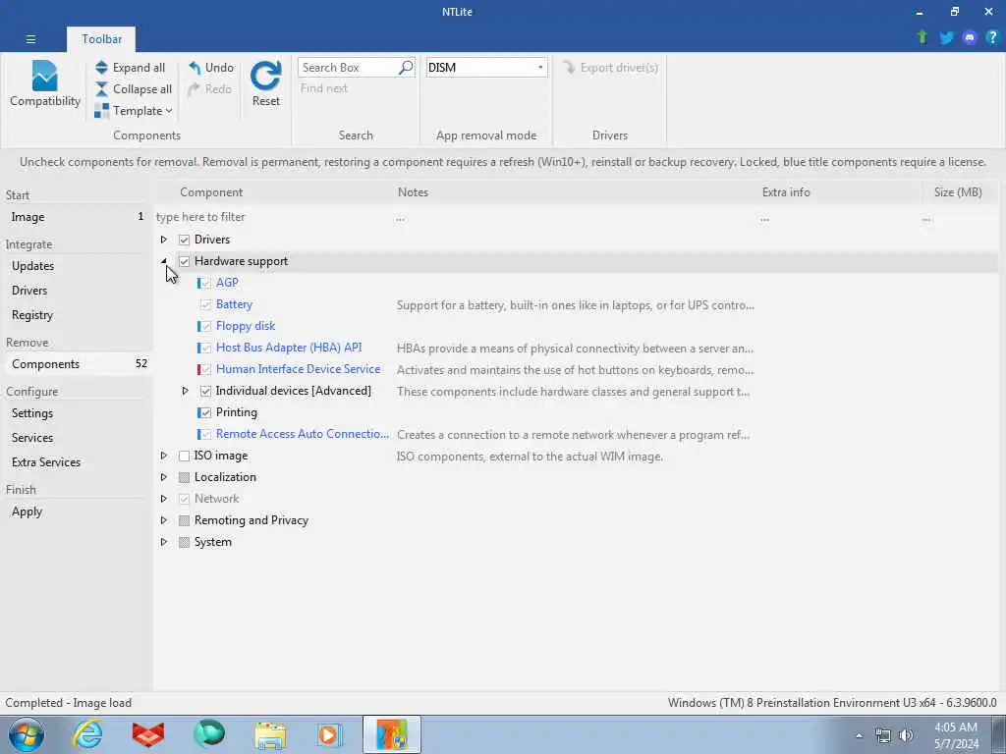Open the Help question mark icon
This screenshot has width=1006, height=754.
[992, 38]
